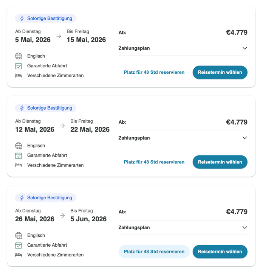The height and width of the screenshot is (272, 260).
Task: Click the bed icon in 5 Mai departure card
Action: (x=19, y=75)
